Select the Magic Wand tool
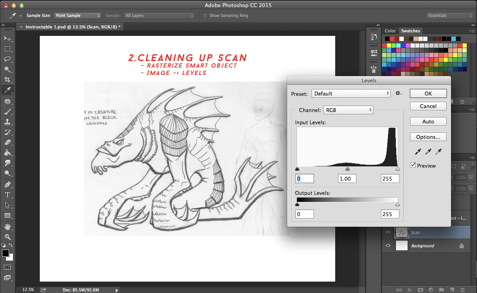The height and width of the screenshot is (293, 477). (7, 69)
